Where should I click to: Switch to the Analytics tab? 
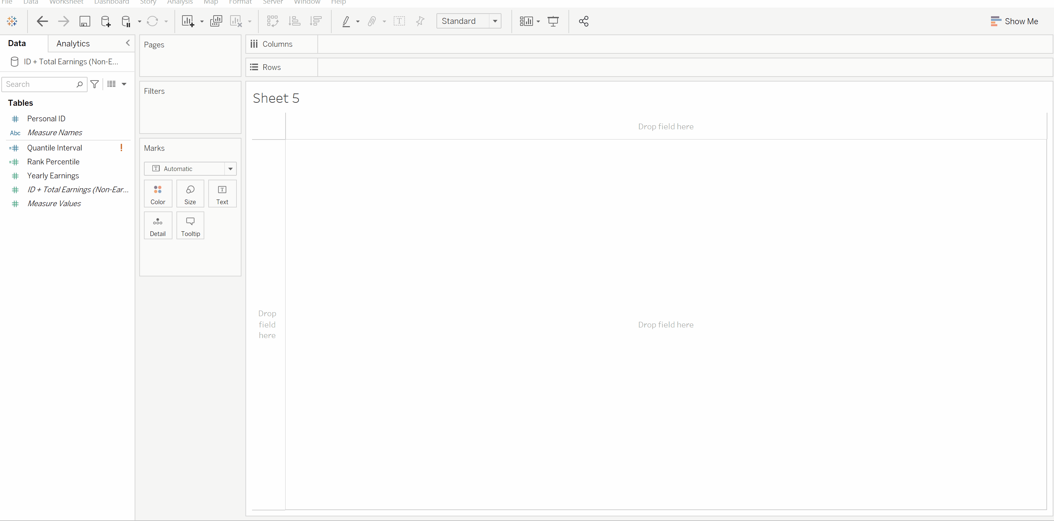[x=73, y=43]
